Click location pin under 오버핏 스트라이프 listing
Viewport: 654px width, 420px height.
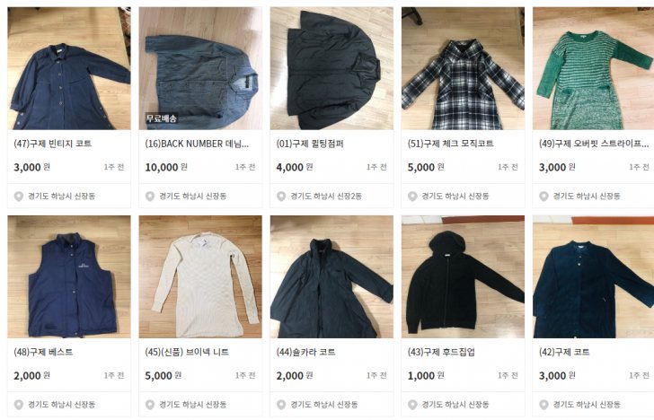coord(544,197)
